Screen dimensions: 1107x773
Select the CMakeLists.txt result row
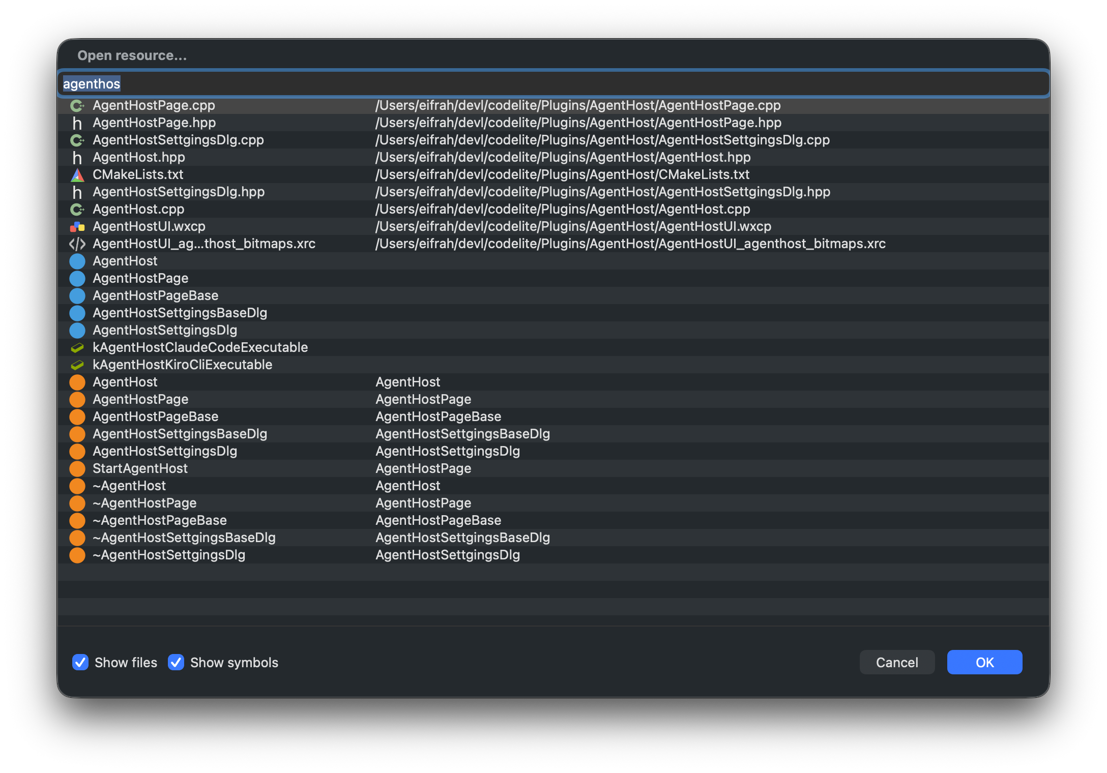[x=553, y=175]
